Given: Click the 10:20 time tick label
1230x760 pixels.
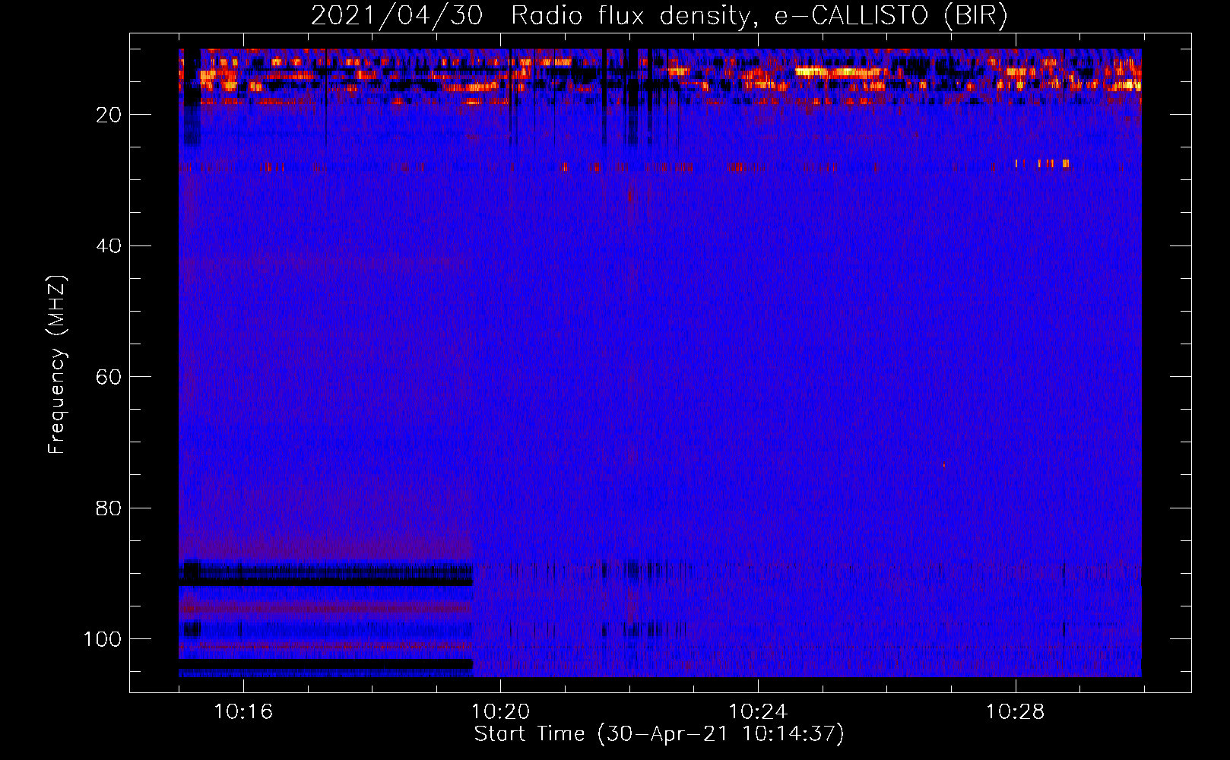Looking at the screenshot, I should point(500,712).
